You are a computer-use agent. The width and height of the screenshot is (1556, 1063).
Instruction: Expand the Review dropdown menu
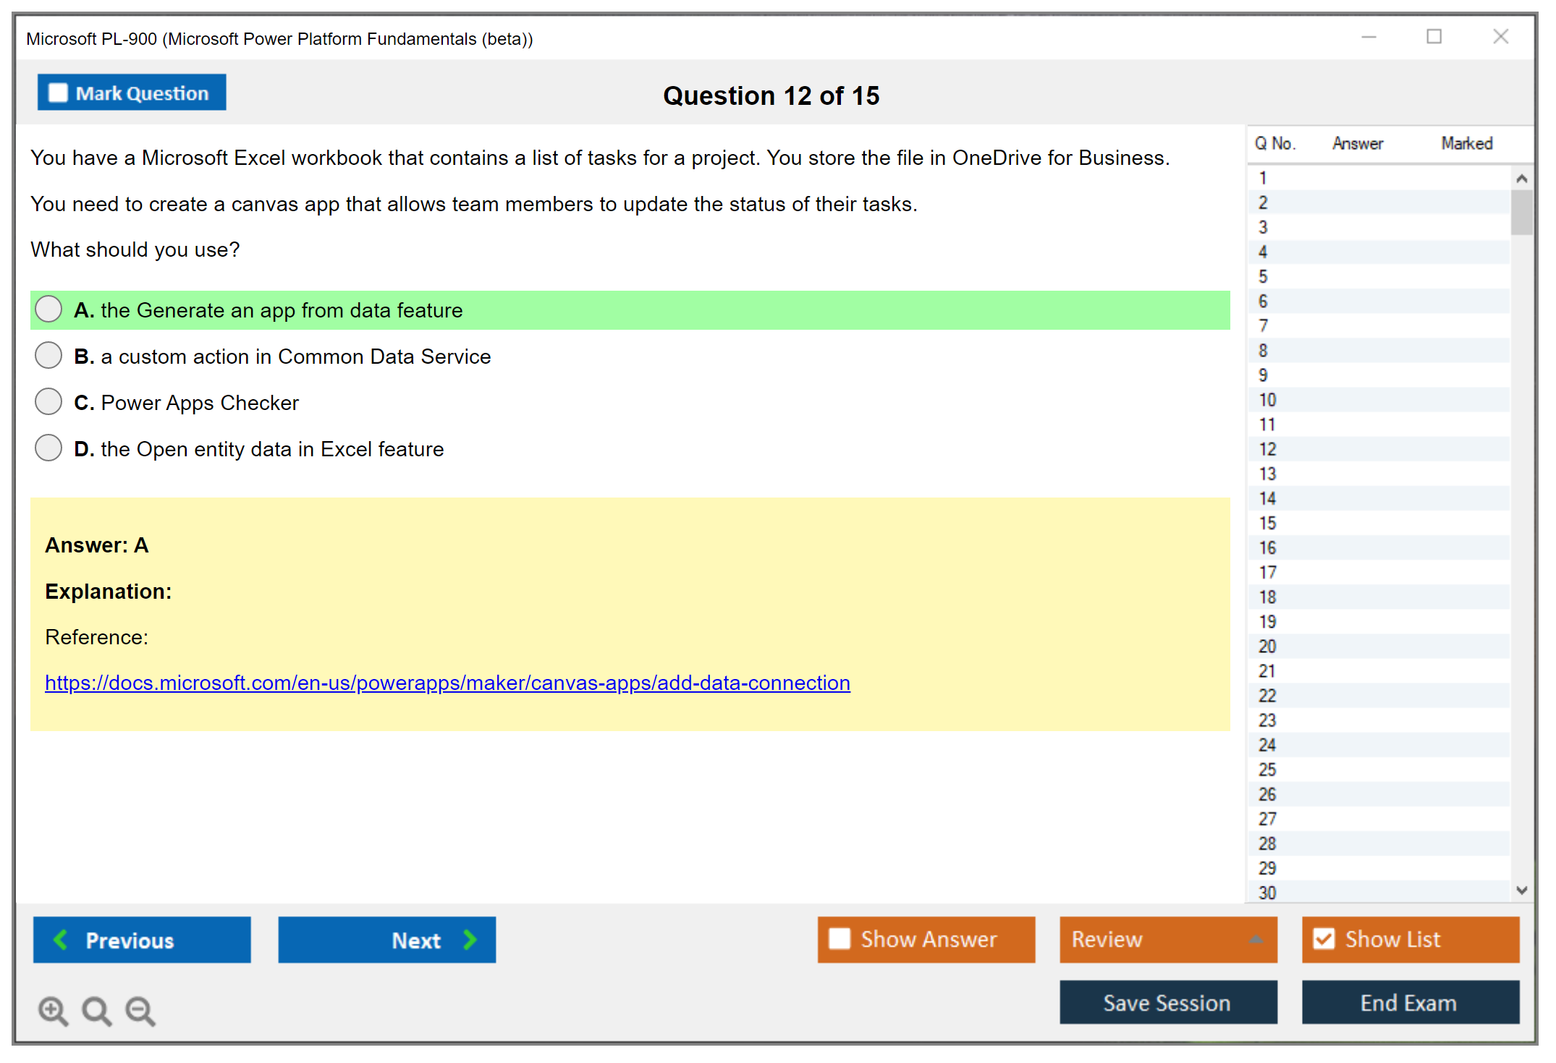click(x=1256, y=939)
